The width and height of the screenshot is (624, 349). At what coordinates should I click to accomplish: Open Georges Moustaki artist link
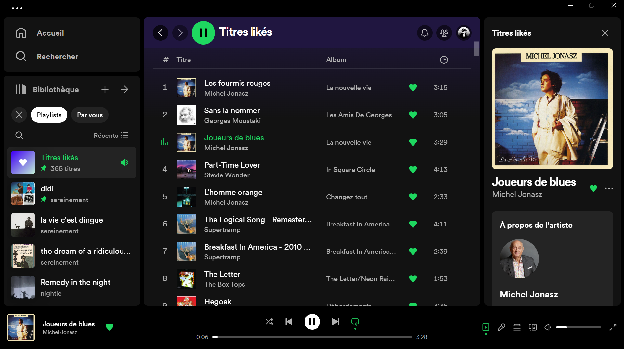click(232, 121)
